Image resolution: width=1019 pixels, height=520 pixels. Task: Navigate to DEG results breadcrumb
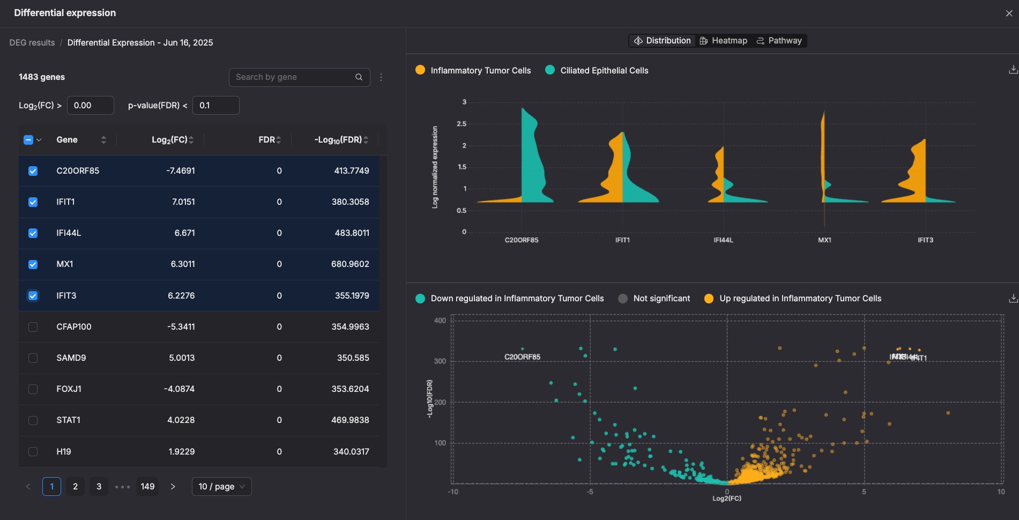[32, 42]
